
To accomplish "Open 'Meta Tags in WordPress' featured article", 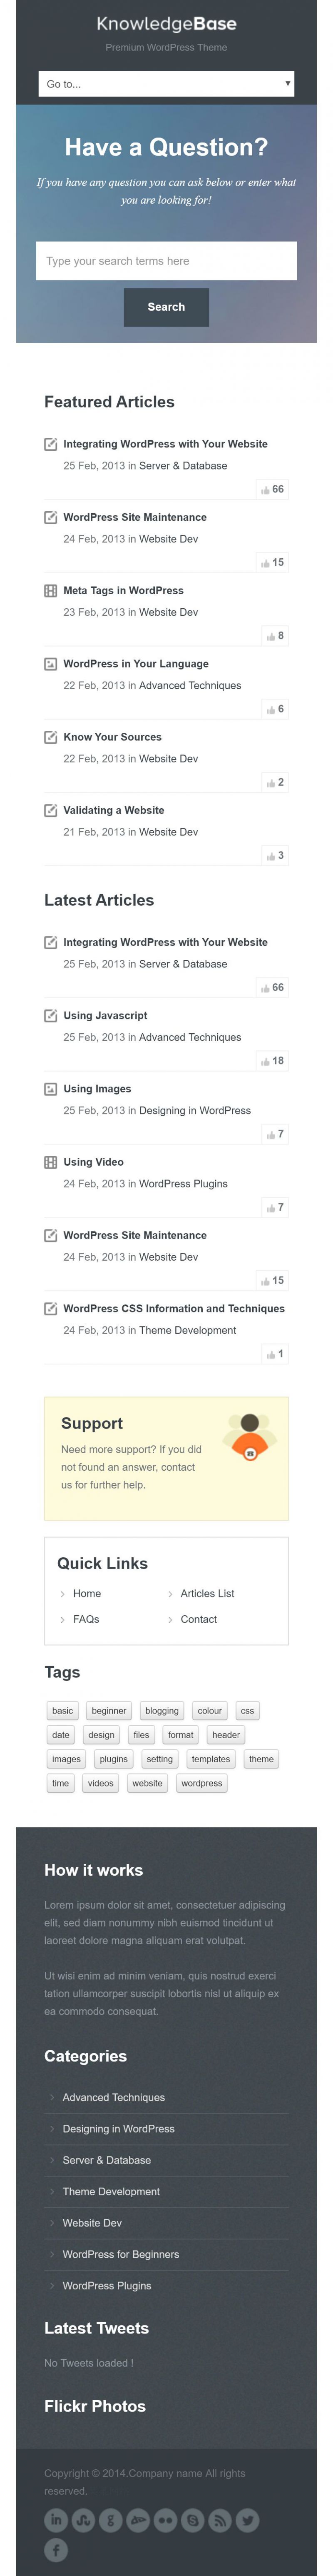I will (x=123, y=590).
